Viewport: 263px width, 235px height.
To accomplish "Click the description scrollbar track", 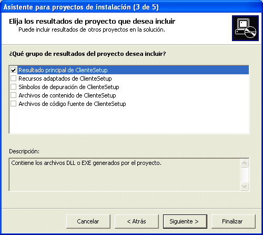I will point(245,174).
